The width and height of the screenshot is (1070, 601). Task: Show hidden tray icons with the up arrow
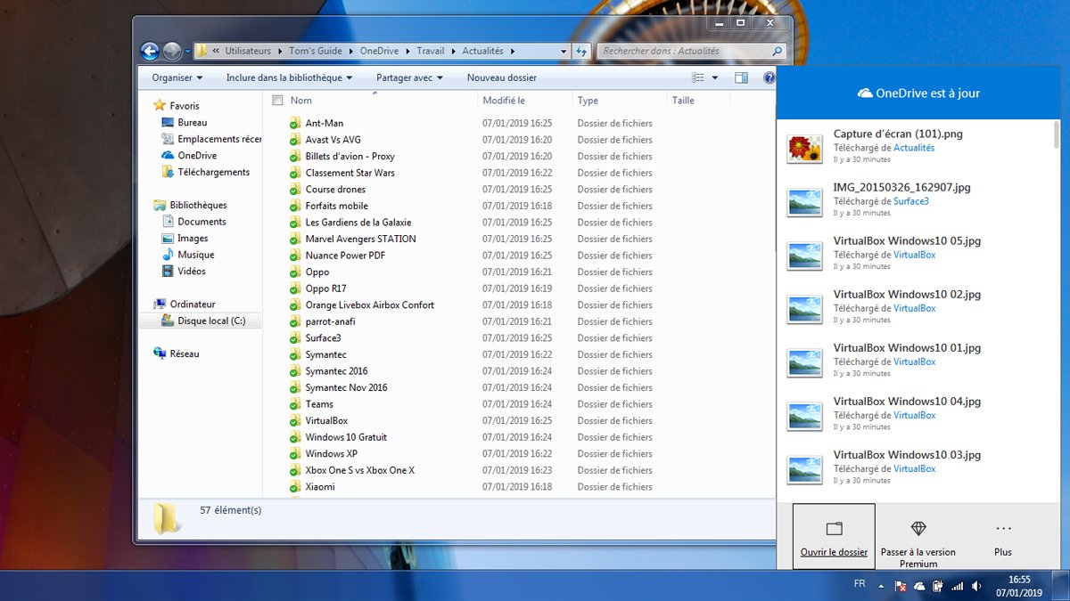pos(882,586)
